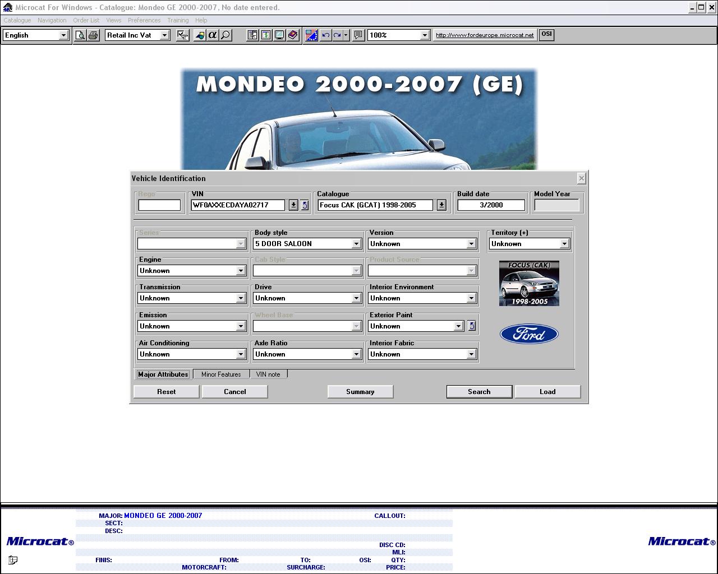Click the VIN input field
Screen dimensions: 718x574
pos(238,205)
